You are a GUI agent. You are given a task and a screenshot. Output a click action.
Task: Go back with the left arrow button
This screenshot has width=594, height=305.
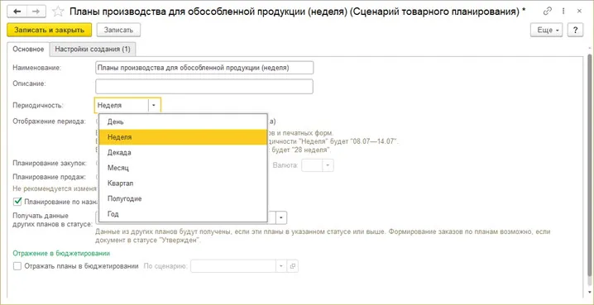pos(17,12)
